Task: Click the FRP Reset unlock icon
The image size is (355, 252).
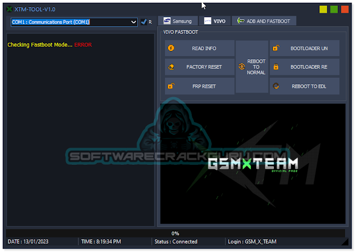Action: click(x=171, y=86)
